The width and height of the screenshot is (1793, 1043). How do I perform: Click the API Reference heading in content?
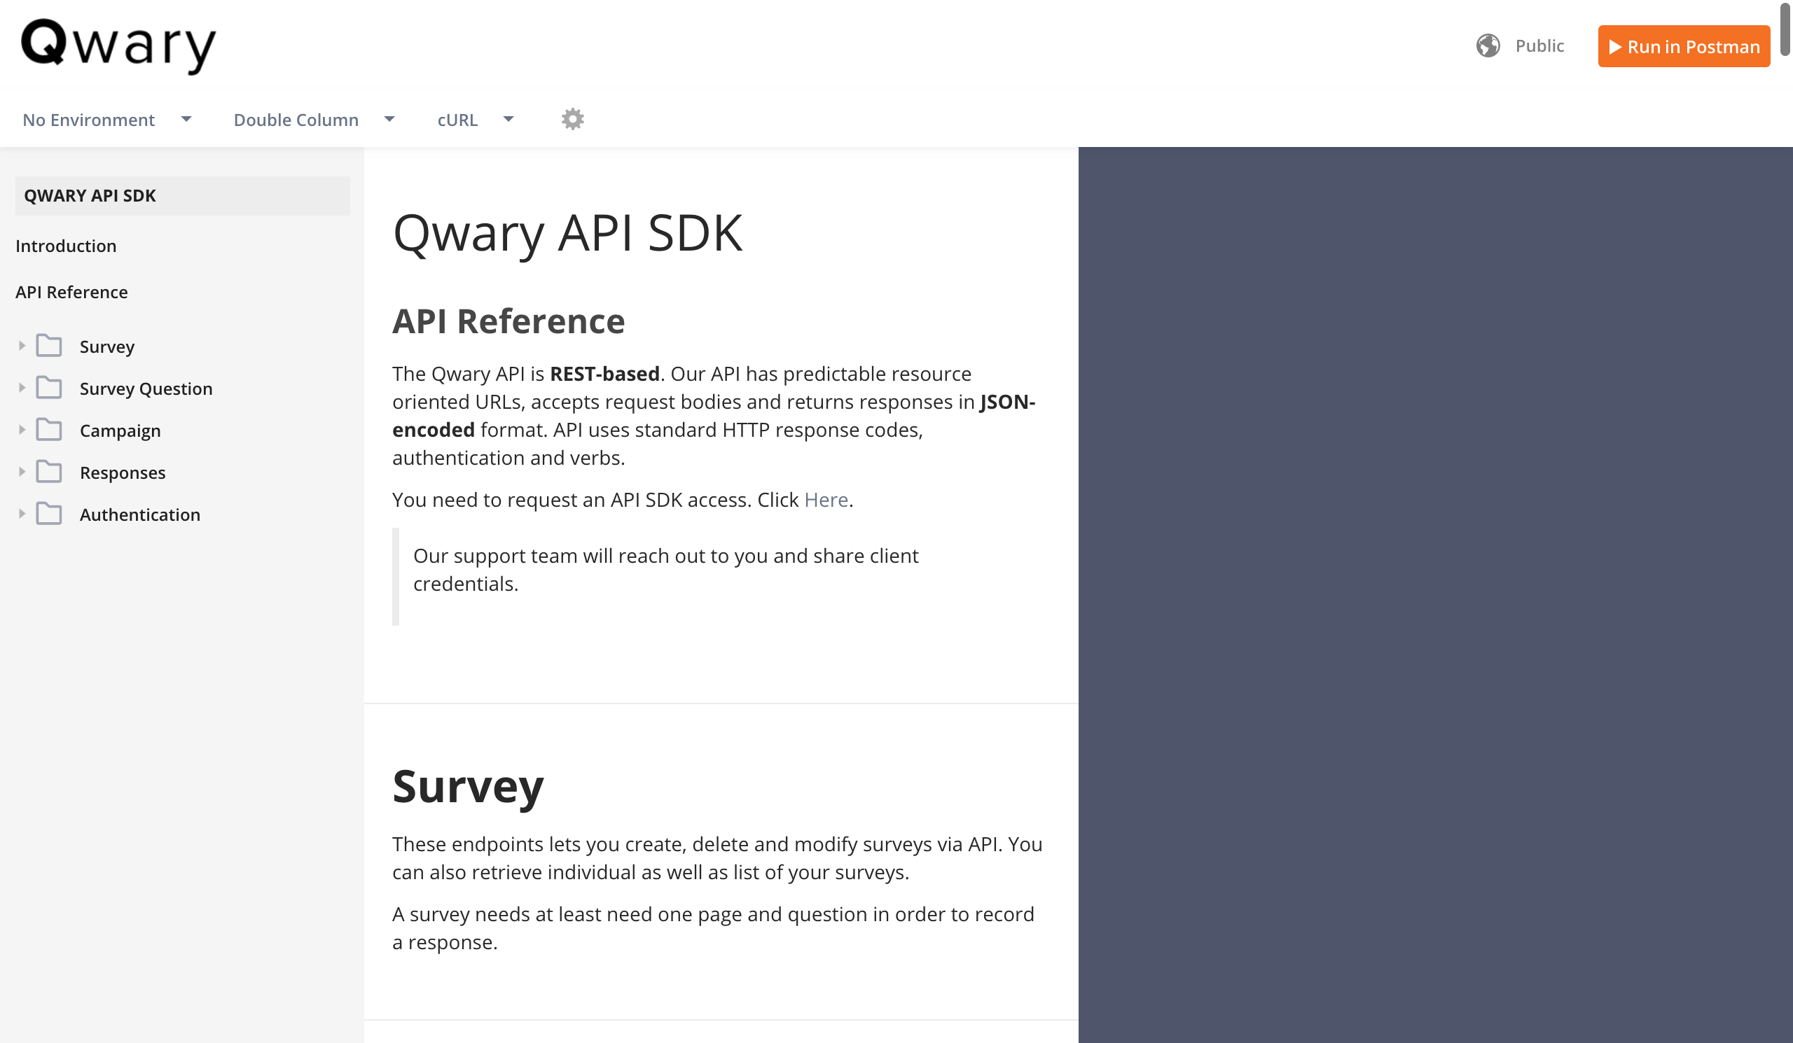pos(508,321)
